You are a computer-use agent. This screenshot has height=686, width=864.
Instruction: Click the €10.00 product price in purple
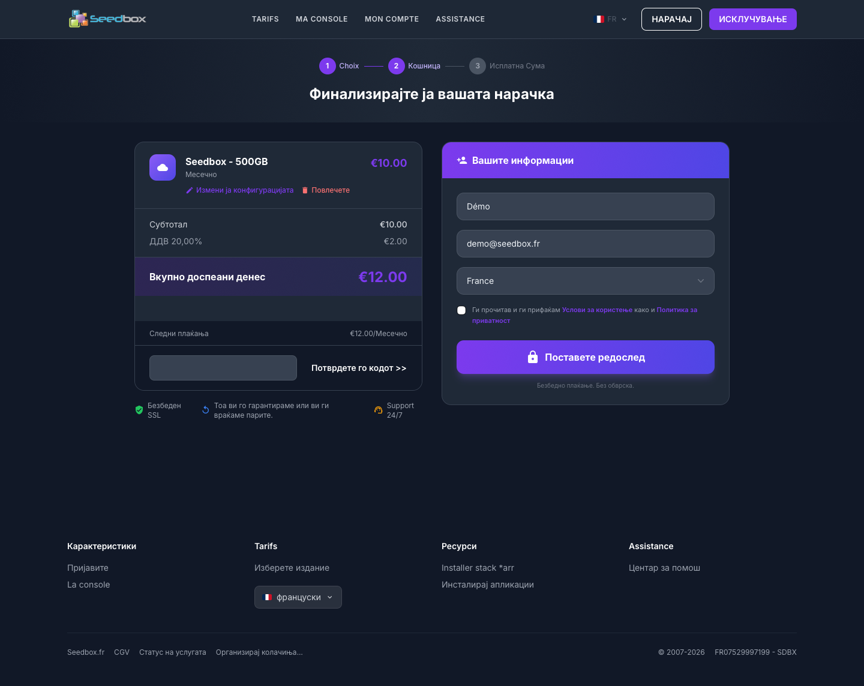pyautogui.click(x=389, y=163)
